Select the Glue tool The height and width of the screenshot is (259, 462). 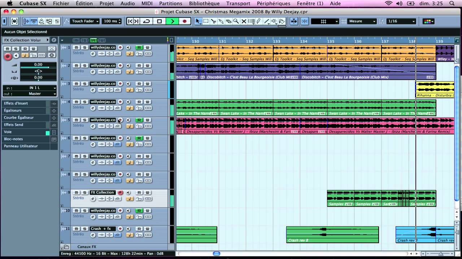coord(221,21)
